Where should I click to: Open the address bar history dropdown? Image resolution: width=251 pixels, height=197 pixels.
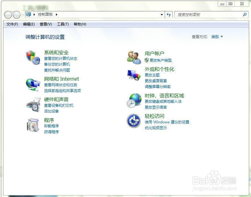click(x=162, y=14)
